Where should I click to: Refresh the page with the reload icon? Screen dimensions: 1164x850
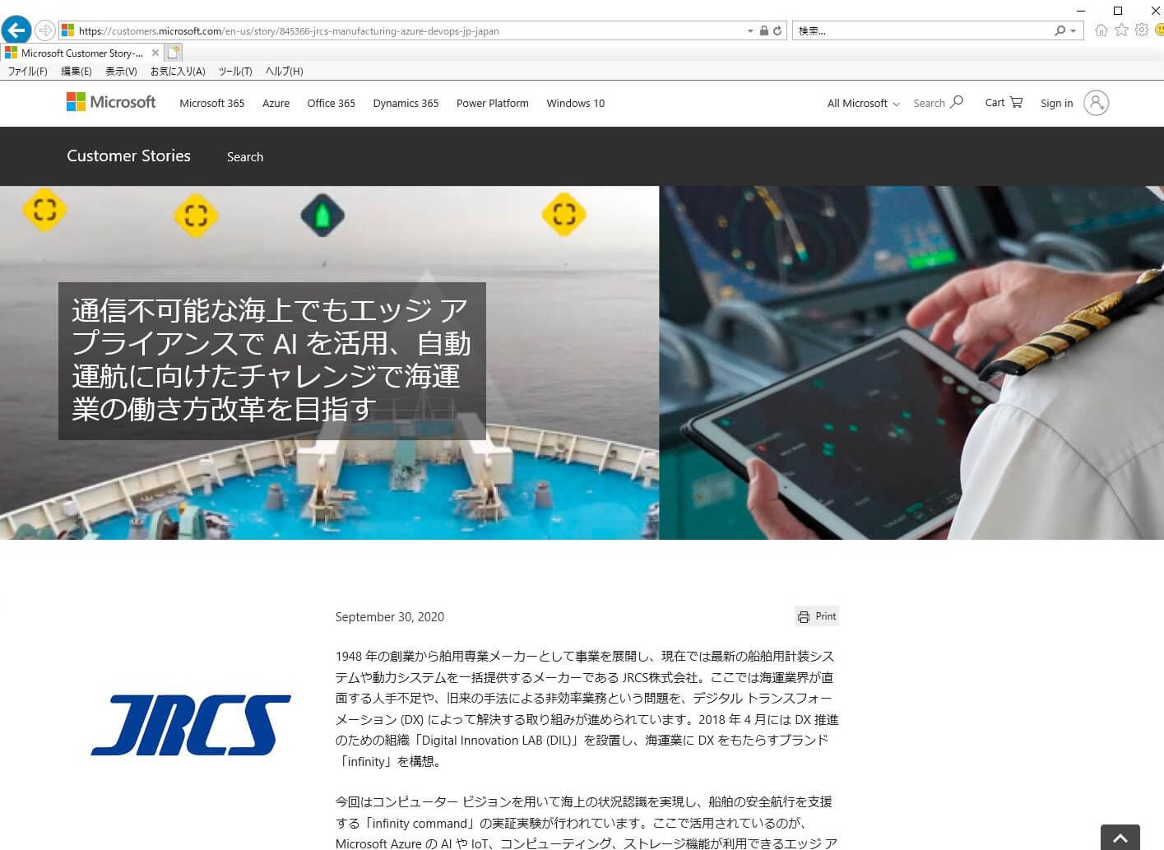(x=777, y=30)
